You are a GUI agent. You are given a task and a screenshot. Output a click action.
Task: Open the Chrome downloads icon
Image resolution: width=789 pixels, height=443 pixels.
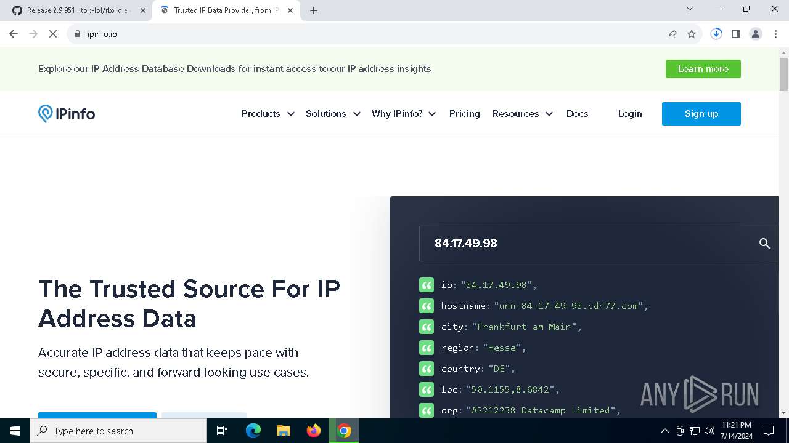[x=716, y=34]
